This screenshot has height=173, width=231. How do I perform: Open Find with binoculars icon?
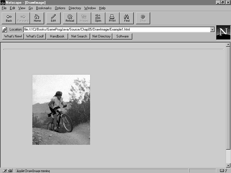(127, 18)
